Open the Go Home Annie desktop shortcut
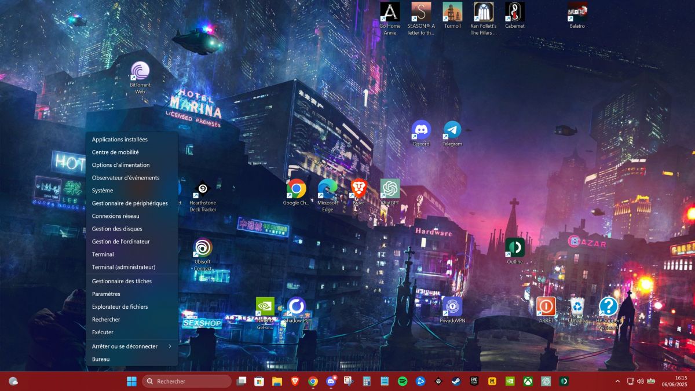This screenshot has width=695, height=391. [x=390, y=18]
